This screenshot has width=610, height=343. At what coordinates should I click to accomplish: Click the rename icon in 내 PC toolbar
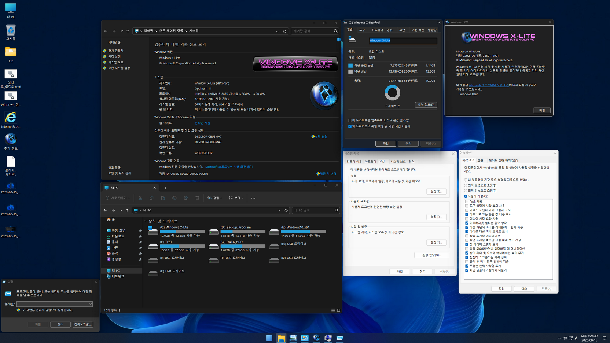pyautogui.click(x=174, y=198)
